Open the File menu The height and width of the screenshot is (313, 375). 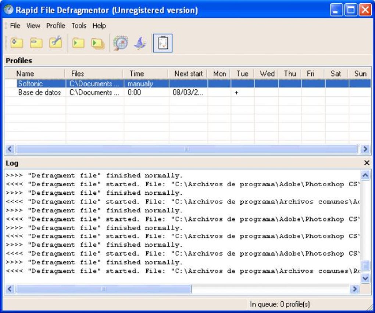click(x=15, y=26)
